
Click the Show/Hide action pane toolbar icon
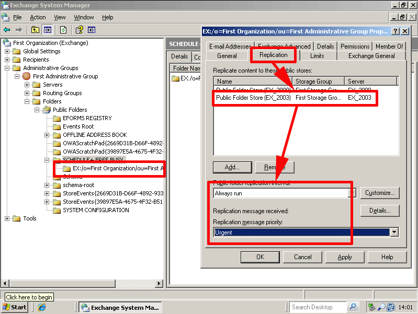click(x=92, y=30)
